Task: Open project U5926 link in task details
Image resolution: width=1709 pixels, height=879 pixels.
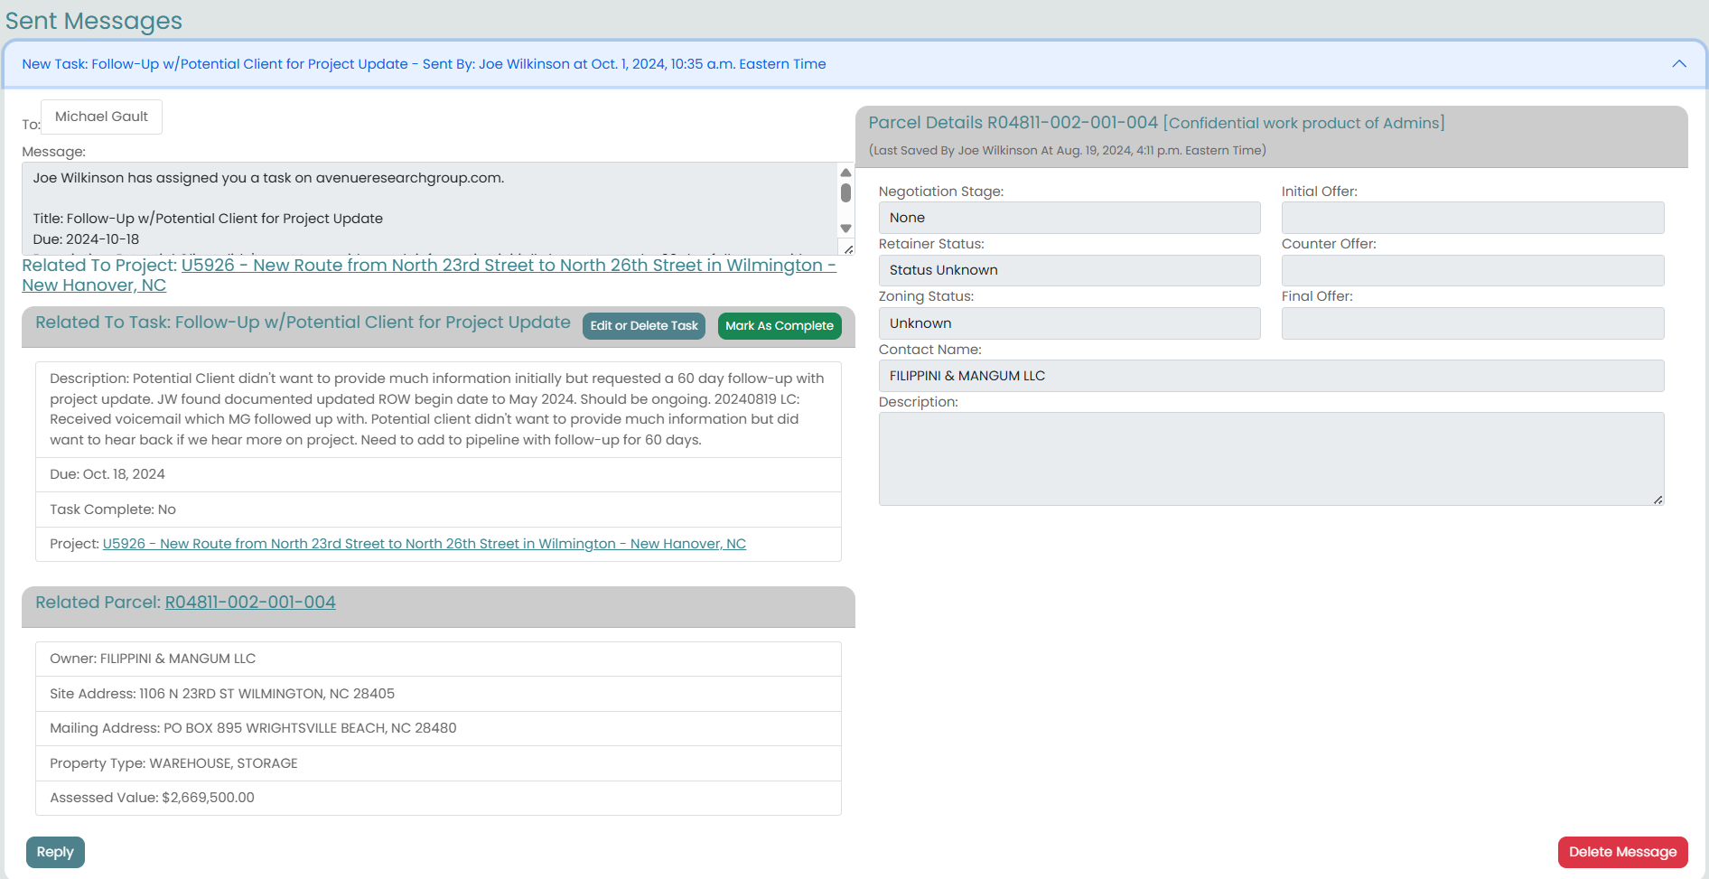Action: pyautogui.click(x=425, y=544)
